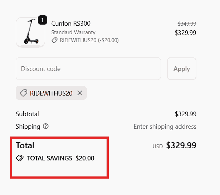Open the Shipping help info icon
The width and height of the screenshot is (220, 195).
(45, 127)
